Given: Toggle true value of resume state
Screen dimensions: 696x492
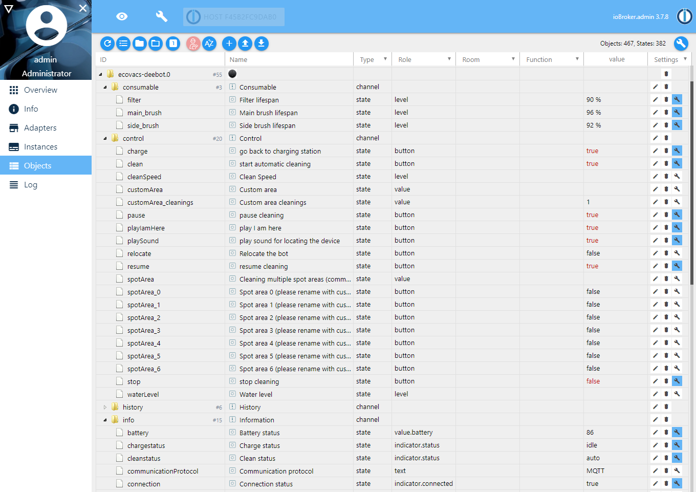Looking at the screenshot, I should pos(592,266).
